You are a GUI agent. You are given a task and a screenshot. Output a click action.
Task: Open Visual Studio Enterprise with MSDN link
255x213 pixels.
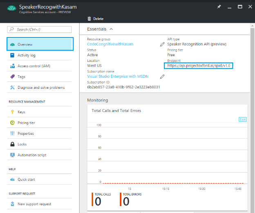118,76
